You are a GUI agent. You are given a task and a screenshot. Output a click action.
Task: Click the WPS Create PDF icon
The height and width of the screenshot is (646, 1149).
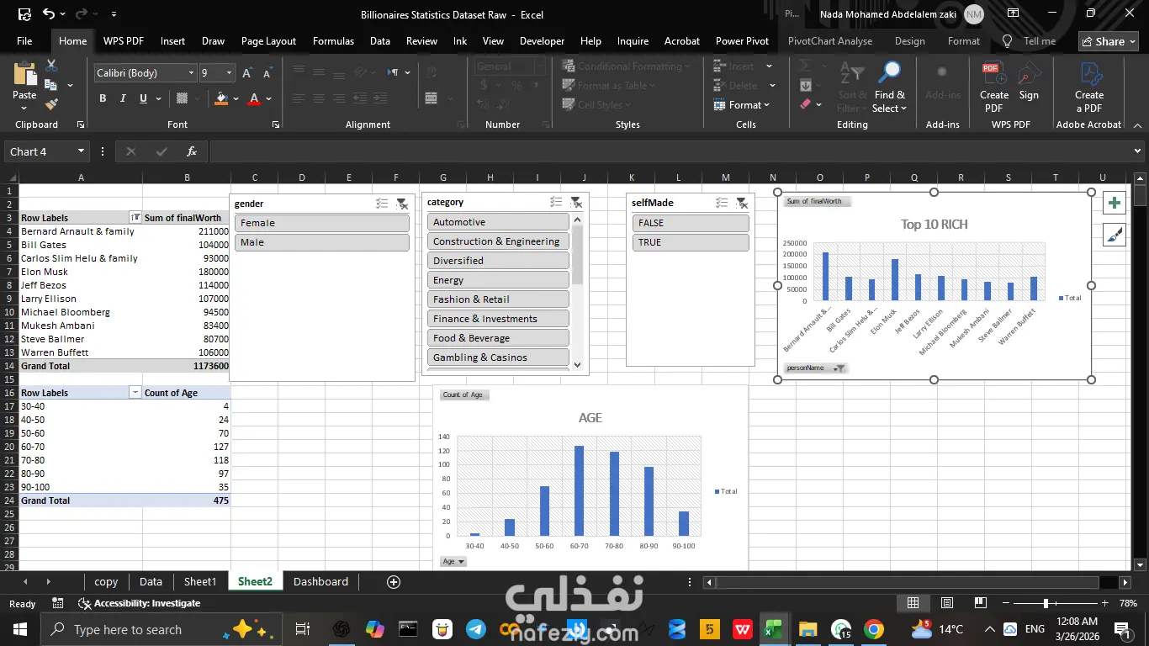993,73
